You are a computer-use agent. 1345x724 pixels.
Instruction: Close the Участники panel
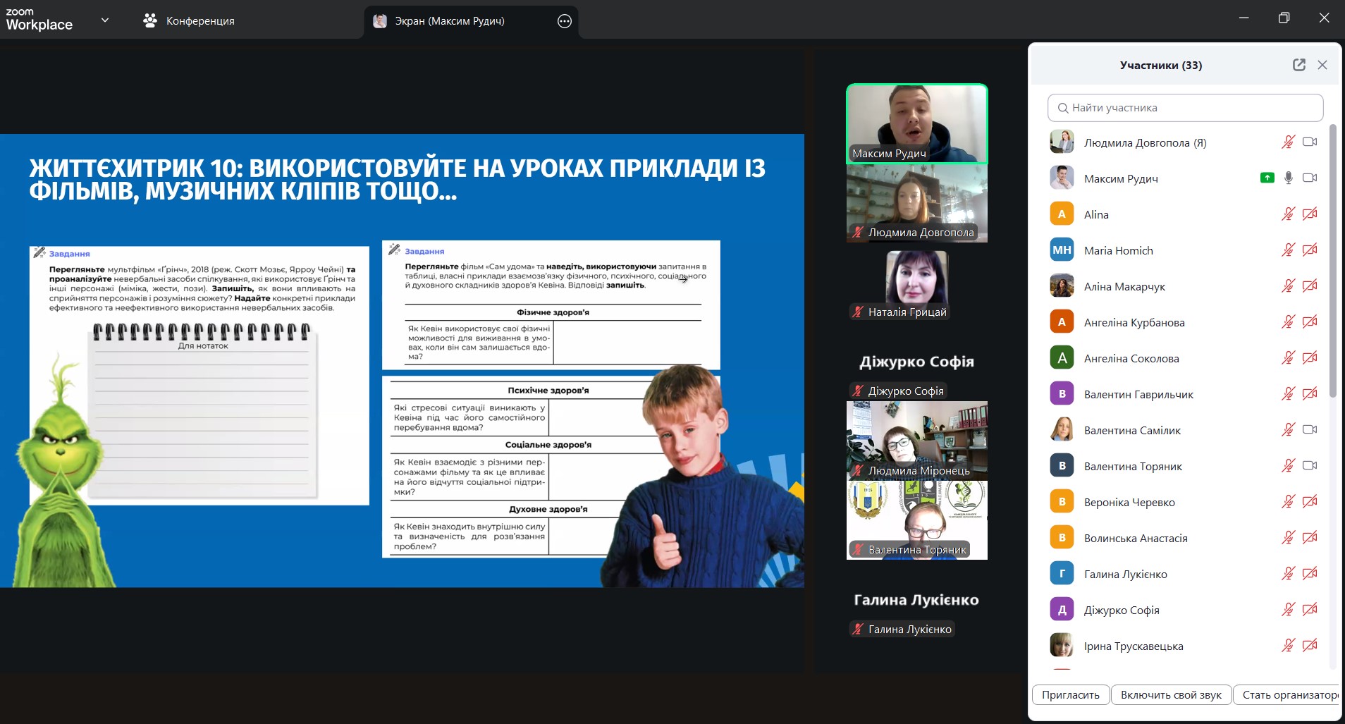(1322, 65)
